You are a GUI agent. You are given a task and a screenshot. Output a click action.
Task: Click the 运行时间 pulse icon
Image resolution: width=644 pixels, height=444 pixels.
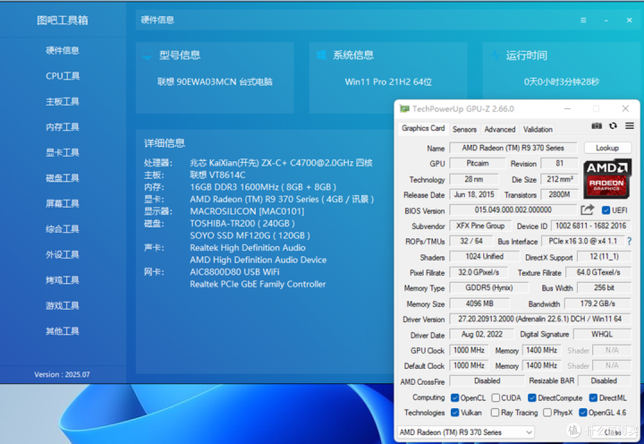click(x=496, y=55)
